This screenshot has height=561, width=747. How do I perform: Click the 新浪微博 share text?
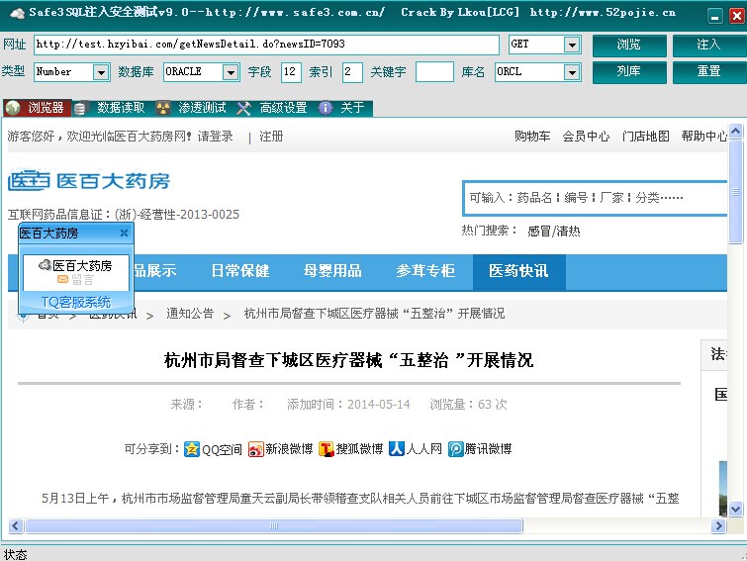[x=289, y=449]
